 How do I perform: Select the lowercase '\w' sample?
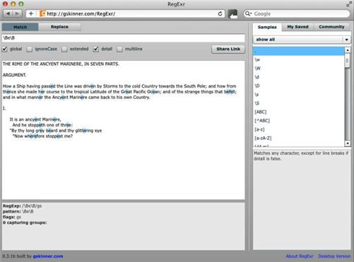[x=299, y=60]
